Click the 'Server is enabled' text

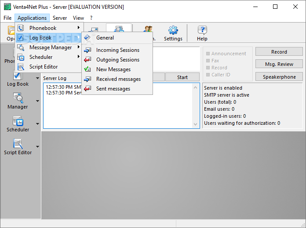click(223, 88)
